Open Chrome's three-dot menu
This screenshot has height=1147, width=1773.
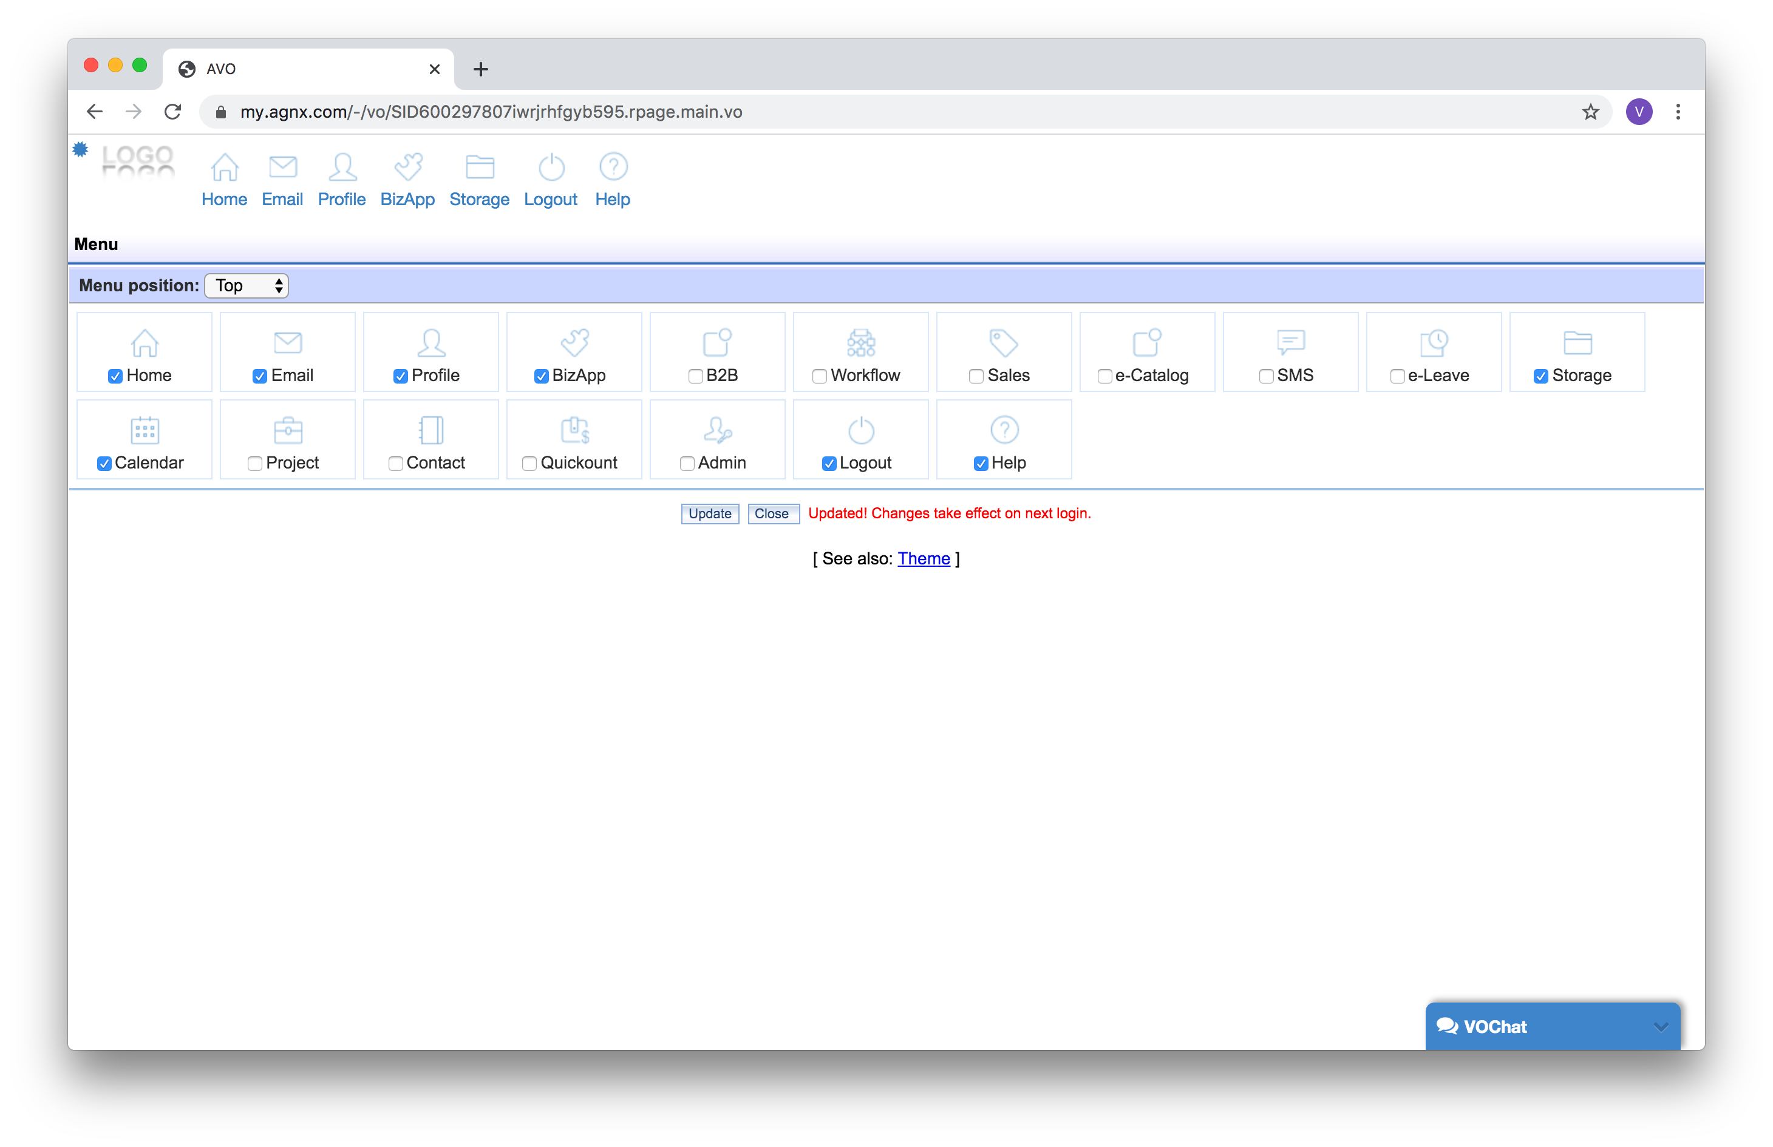click(1678, 112)
